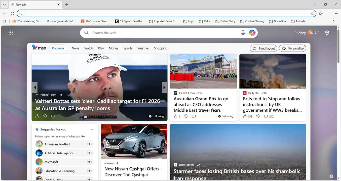Open Copilot from the search bar icon
The width and height of the screenshot is (341, 181).
tap(252, 33)
